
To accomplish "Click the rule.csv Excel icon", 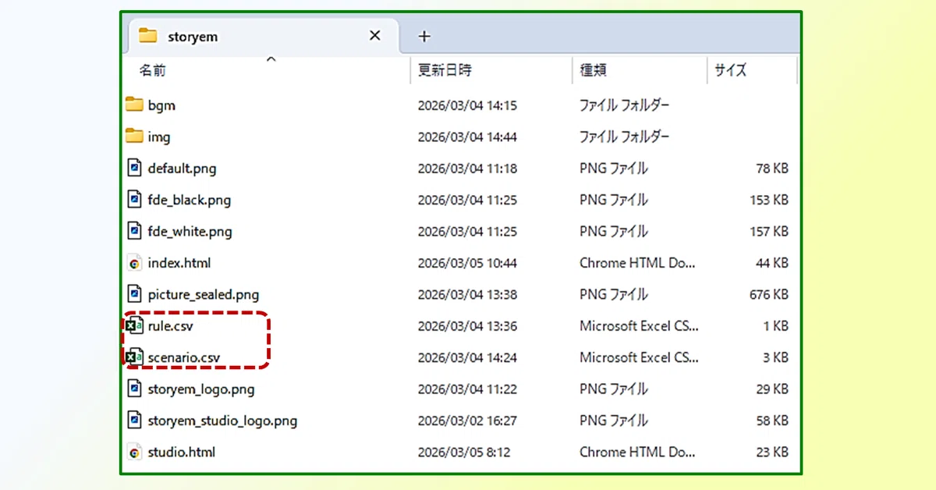I will (x=134, y=325).
